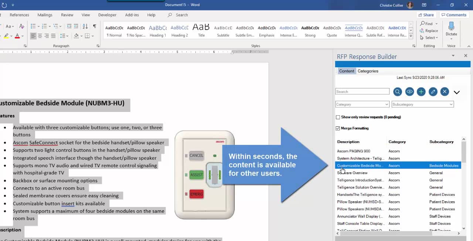Apply the Intense Emphasis style
Image resolution: width=473 pixels, height=241 pixels.
(288, 31)
